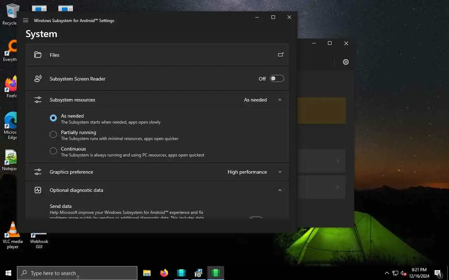This screenshot has width=449, height=280.
Task: Select the Firefox desktop shortcut
Action: tap(11, 87)
